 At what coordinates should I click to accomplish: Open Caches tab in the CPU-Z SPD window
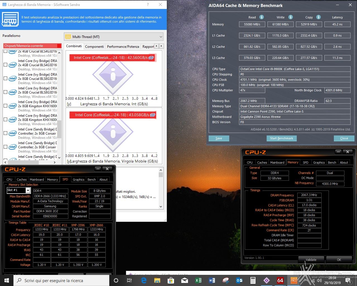point(21,180)
